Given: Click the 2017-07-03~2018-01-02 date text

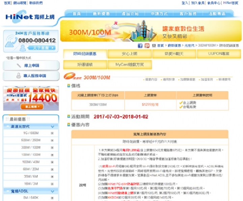Looking at the screenshot, I should [x=121, y=117].
